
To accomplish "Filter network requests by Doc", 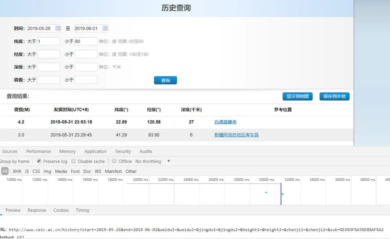I will (x=87, y=171).
